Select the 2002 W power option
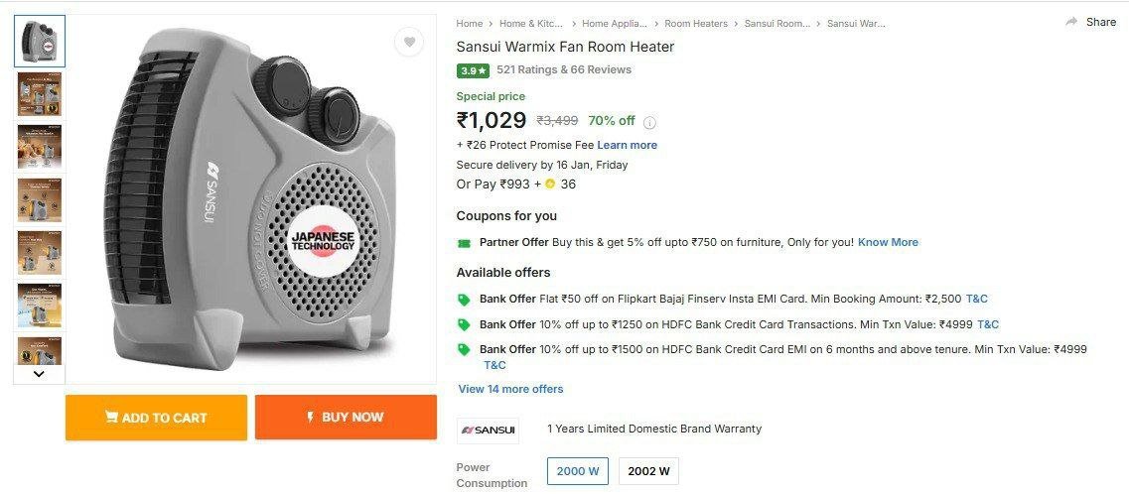This screenshot has width=1129, height=494. (648, 471)
